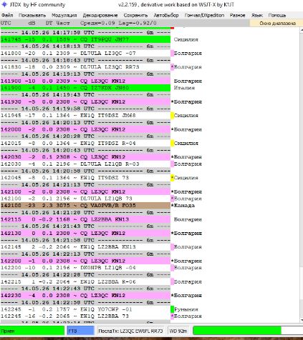The height and width of the screenshot is (340, 303).
Task: Click the 14:21:28 UTC separator line
Action: coord(85,213)
